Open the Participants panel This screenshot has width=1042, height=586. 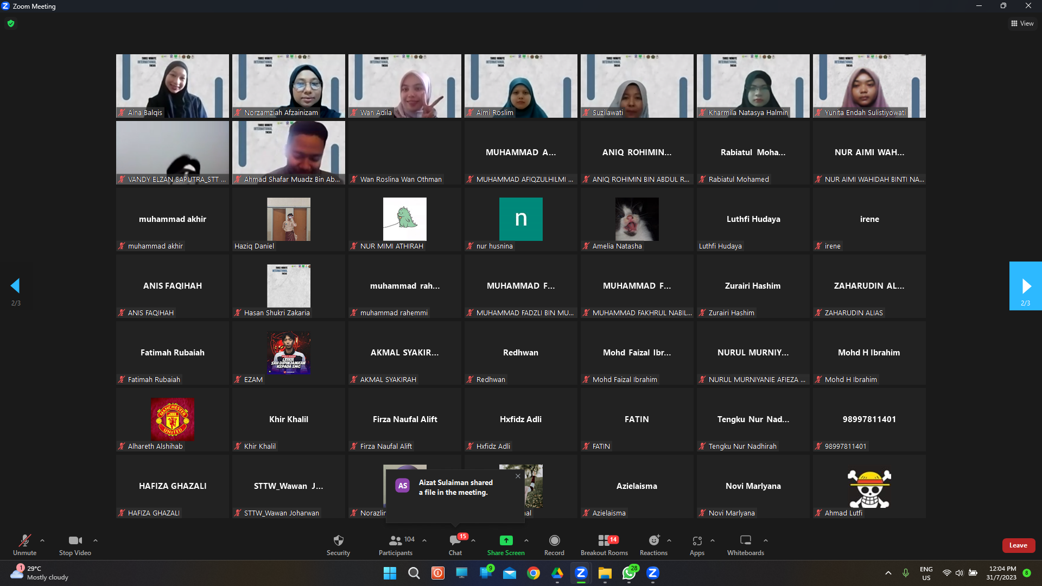pyautogui.click(x=396, y=544)
